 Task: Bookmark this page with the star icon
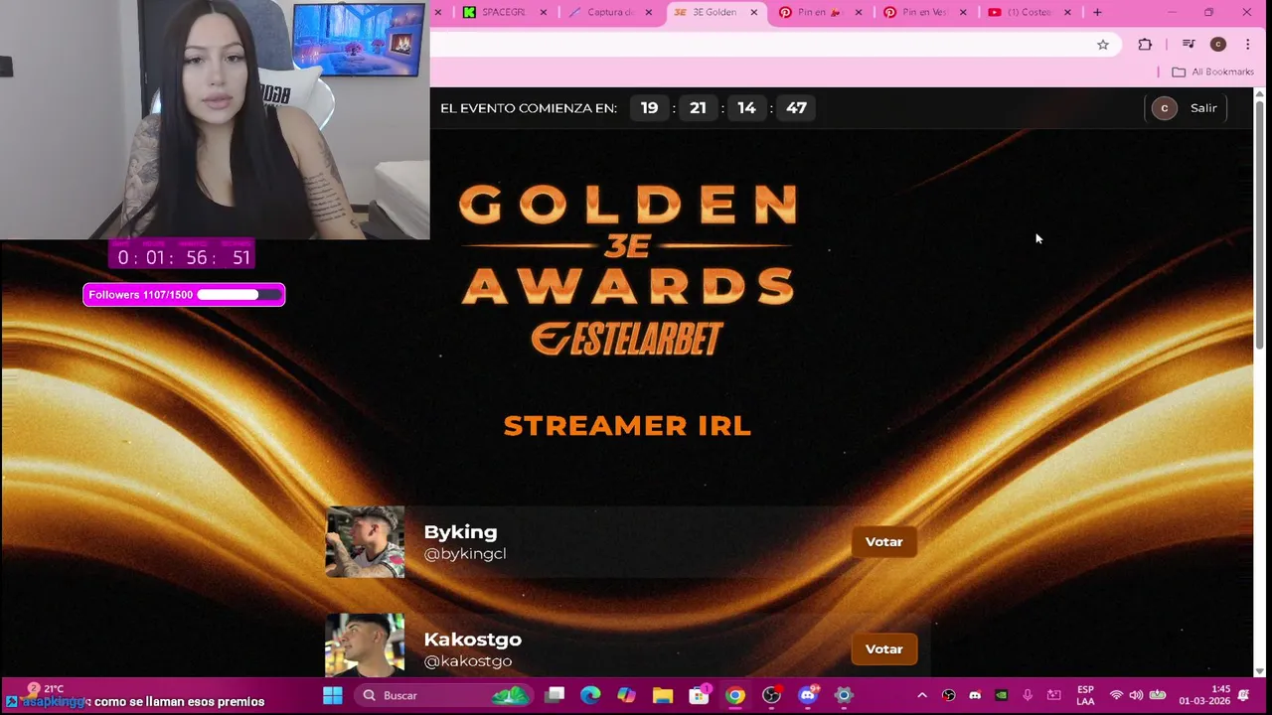point(1103,44)
